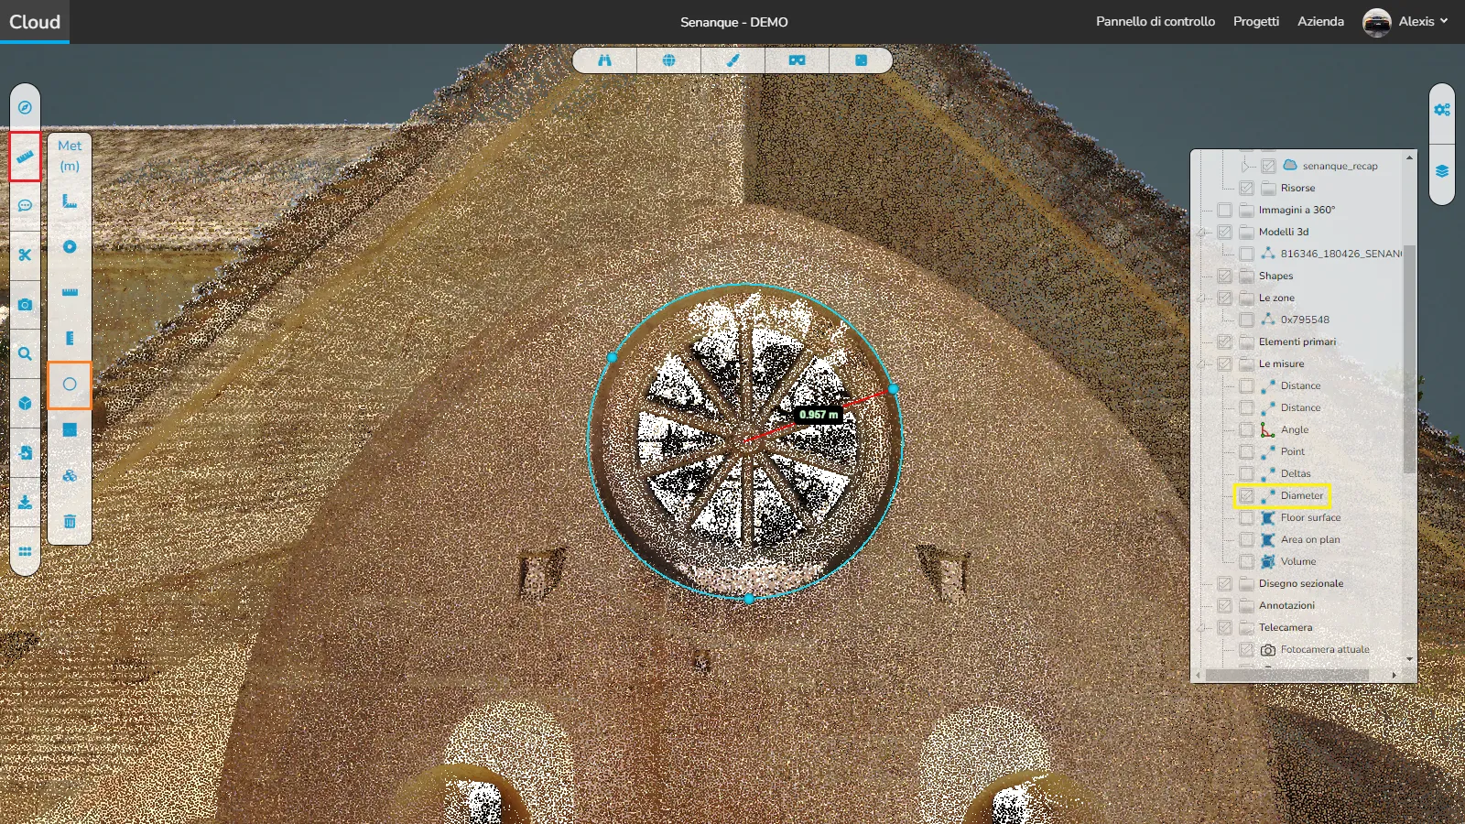Screen dimensions: 1465x824
Task: Open the compass navigation tool
Action: tap(25, 107)
